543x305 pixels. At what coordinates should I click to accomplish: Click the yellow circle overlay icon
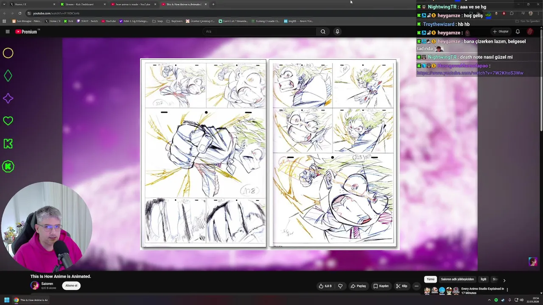click(8, 53)
